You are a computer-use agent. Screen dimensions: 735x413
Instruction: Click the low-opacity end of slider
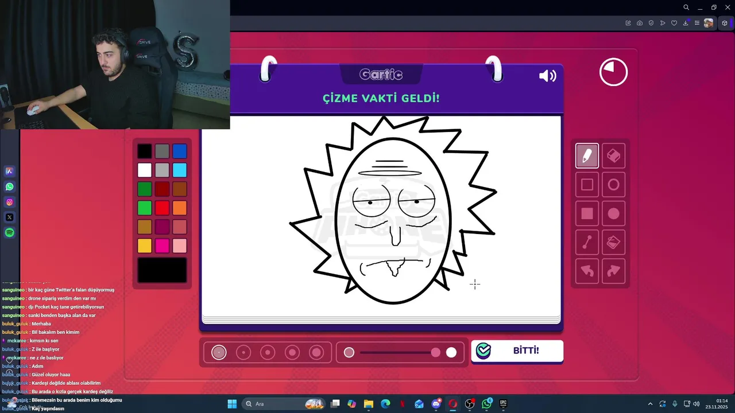[x=349, y=352]
